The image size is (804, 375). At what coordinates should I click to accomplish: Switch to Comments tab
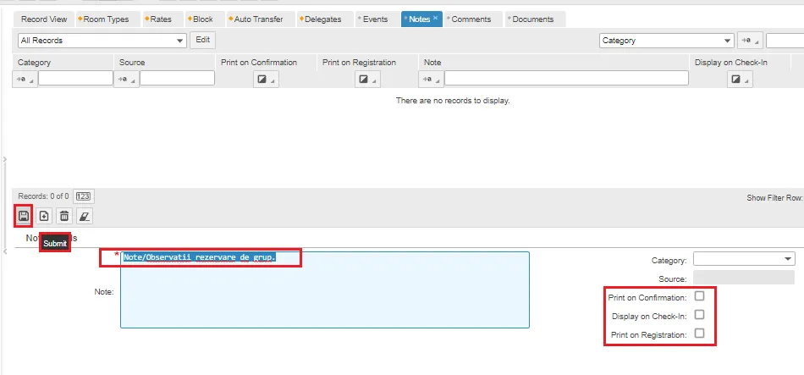coord(471,19)
